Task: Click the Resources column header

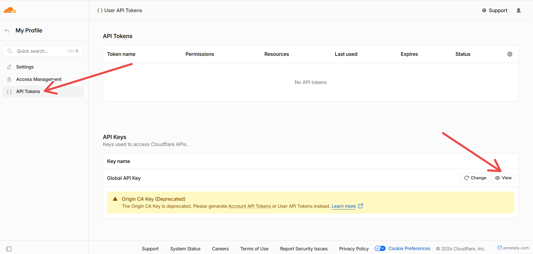Action: 277,54
